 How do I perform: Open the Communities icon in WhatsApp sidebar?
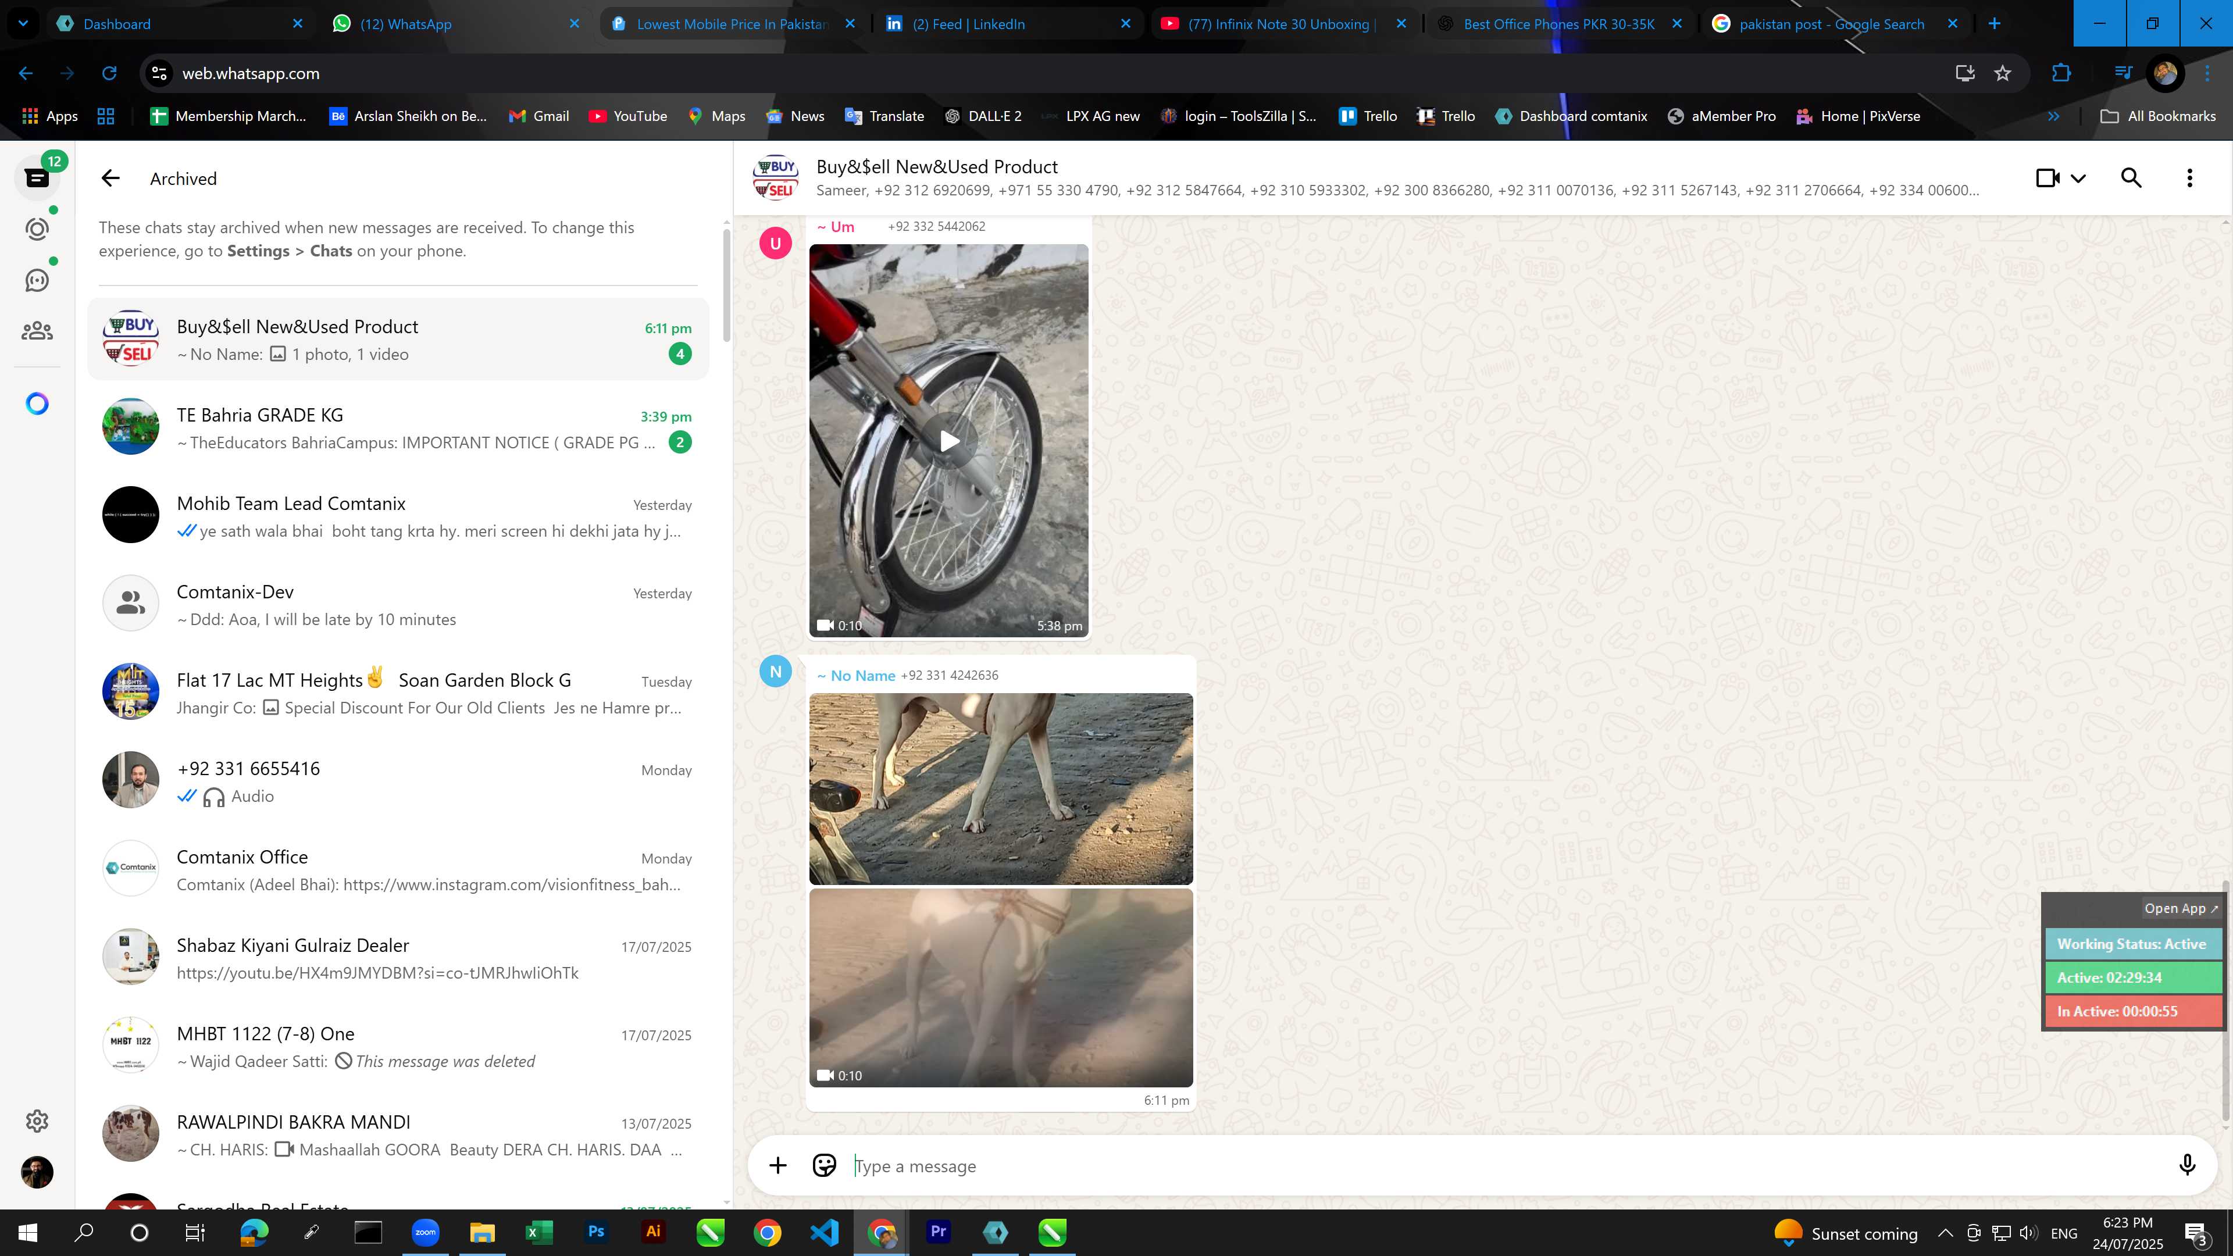click(37, 330)
